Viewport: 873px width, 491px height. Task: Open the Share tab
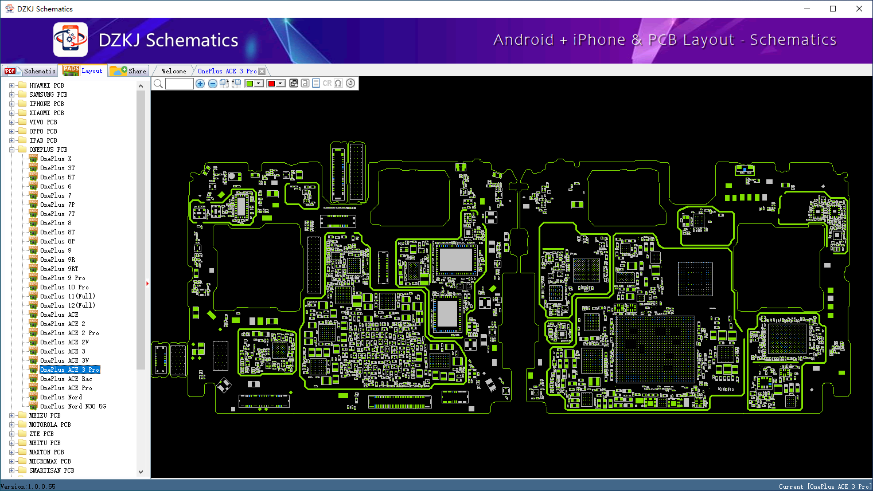click(129, 71)
